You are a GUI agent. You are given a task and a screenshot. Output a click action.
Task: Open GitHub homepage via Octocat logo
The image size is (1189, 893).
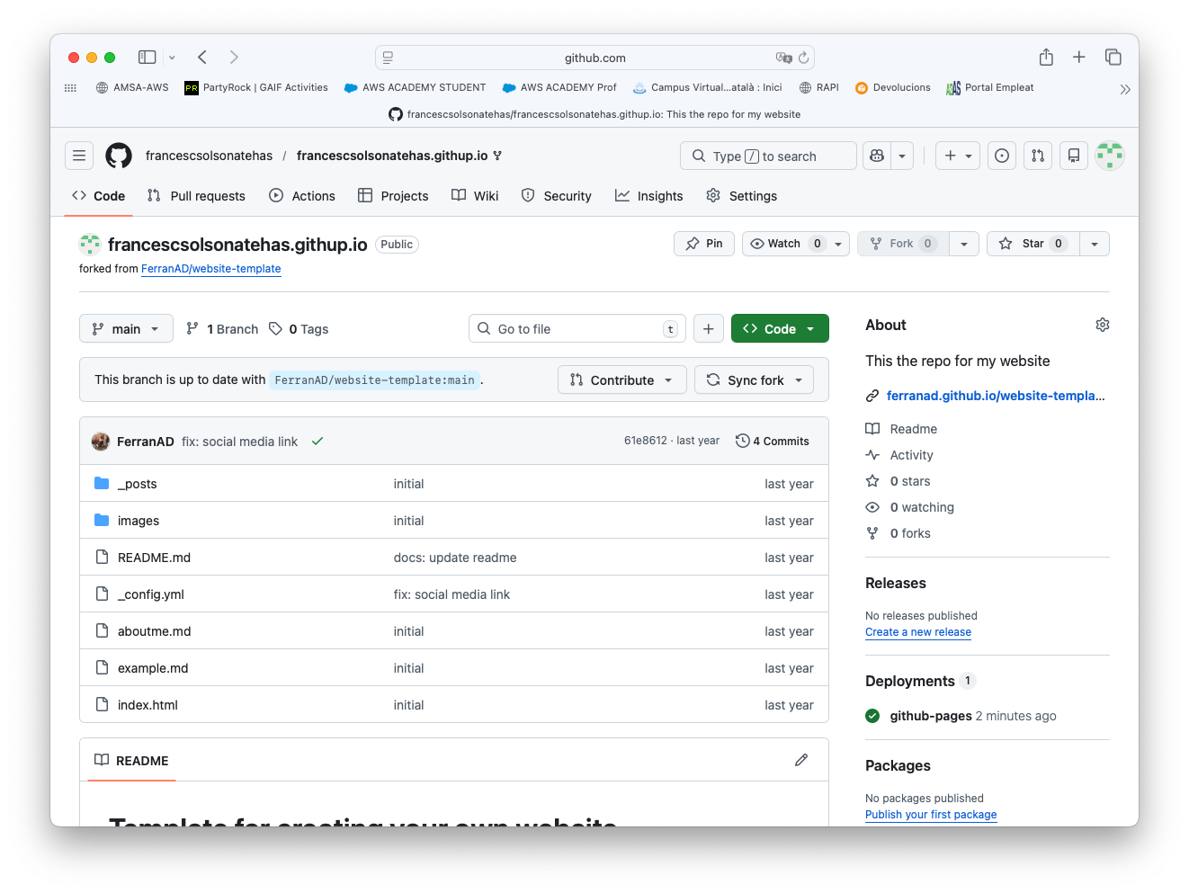tap(119, 156)
